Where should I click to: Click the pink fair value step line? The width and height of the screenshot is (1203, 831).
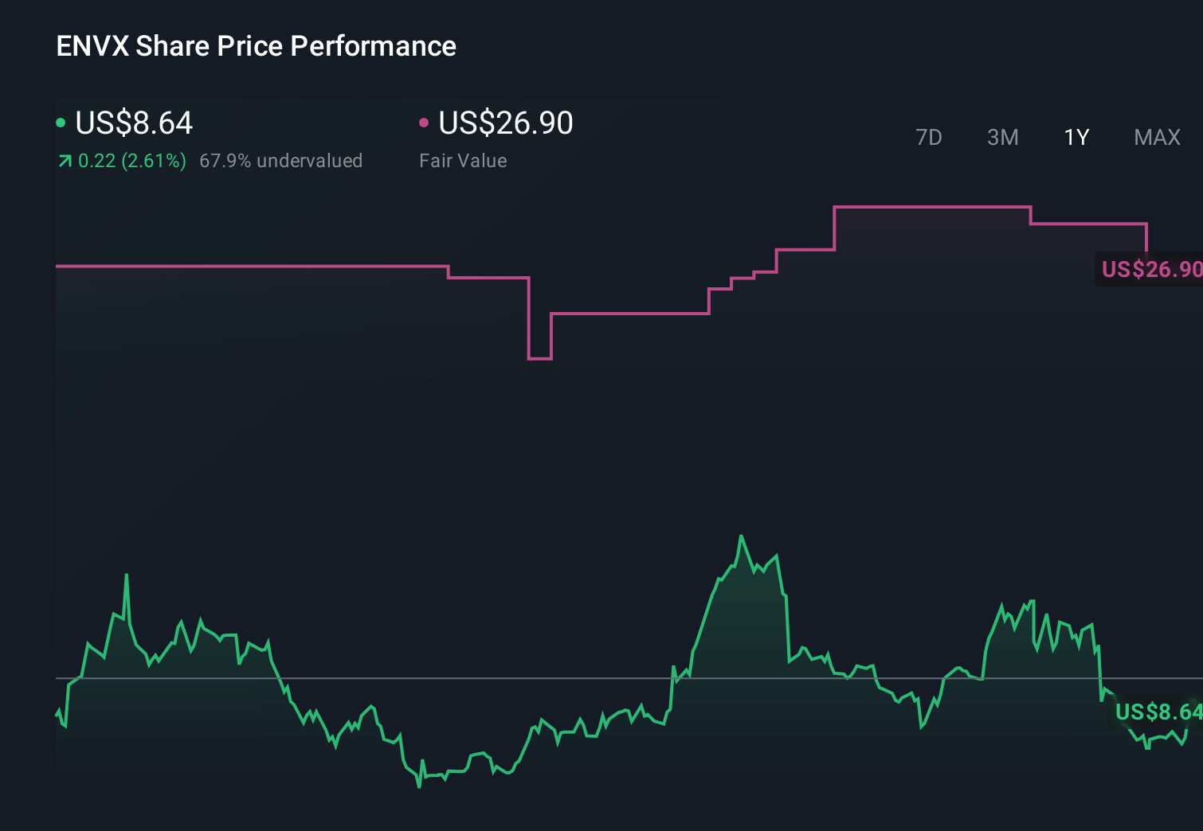(239, 266)
